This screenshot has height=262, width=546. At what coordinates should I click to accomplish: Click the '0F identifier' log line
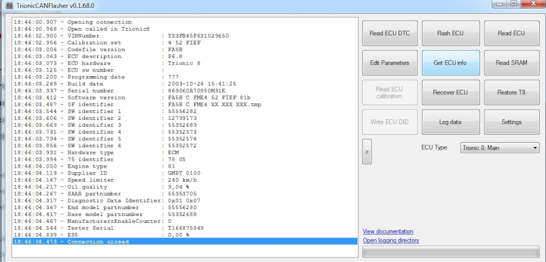point(185,105)
